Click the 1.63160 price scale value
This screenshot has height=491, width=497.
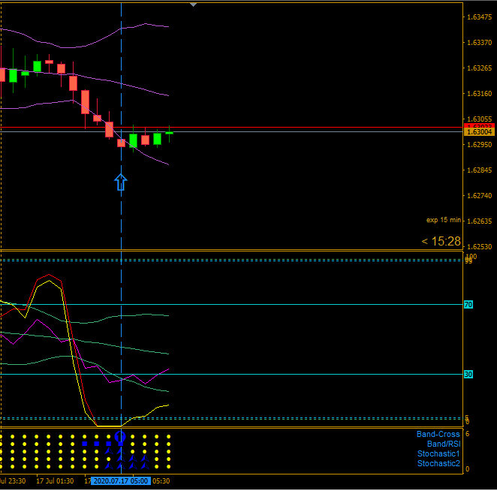(x=479, y=94)
